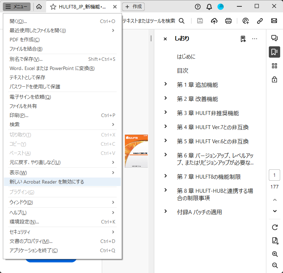Expand 第 5 章 HULFT Ver.6との非互換 bookmark
The width and height of the screenshot is (283, 273).
[166, 140]
